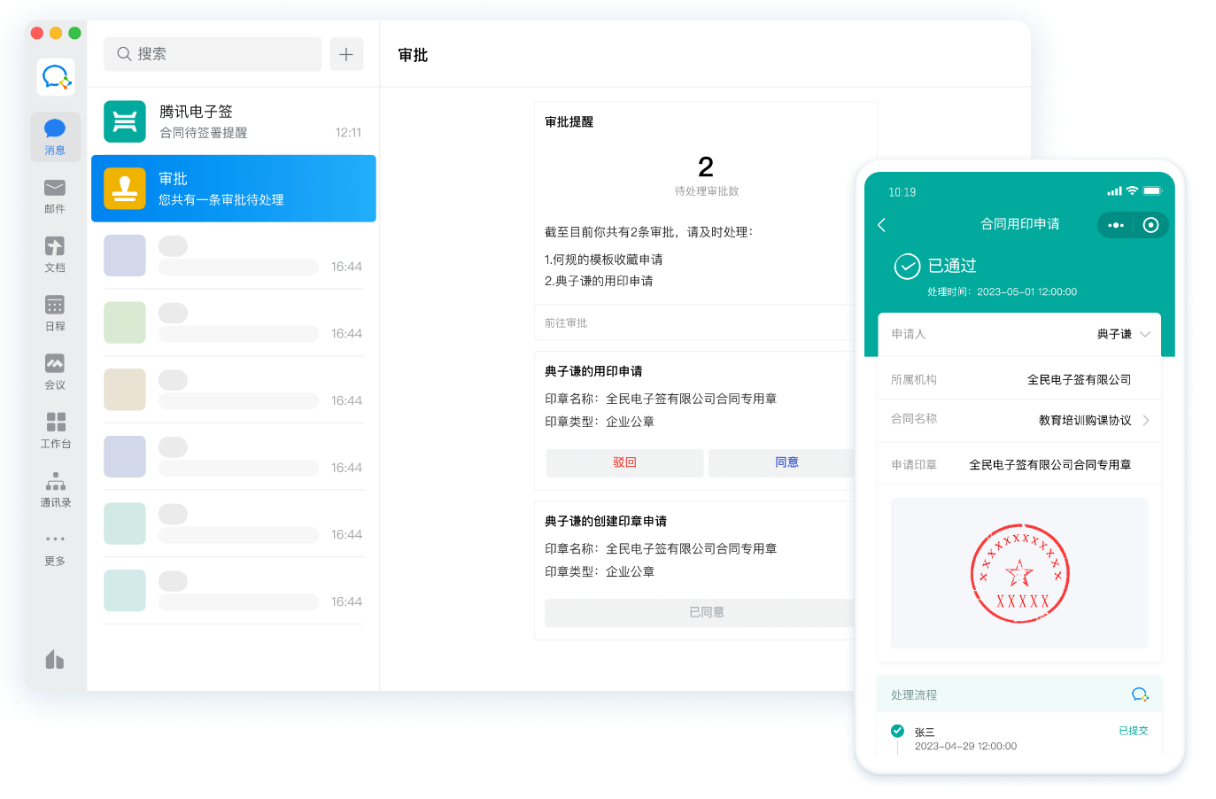Click the 审批 header title at top
The height and width of the screenshot is (799, 1216).
coord(413,55)
